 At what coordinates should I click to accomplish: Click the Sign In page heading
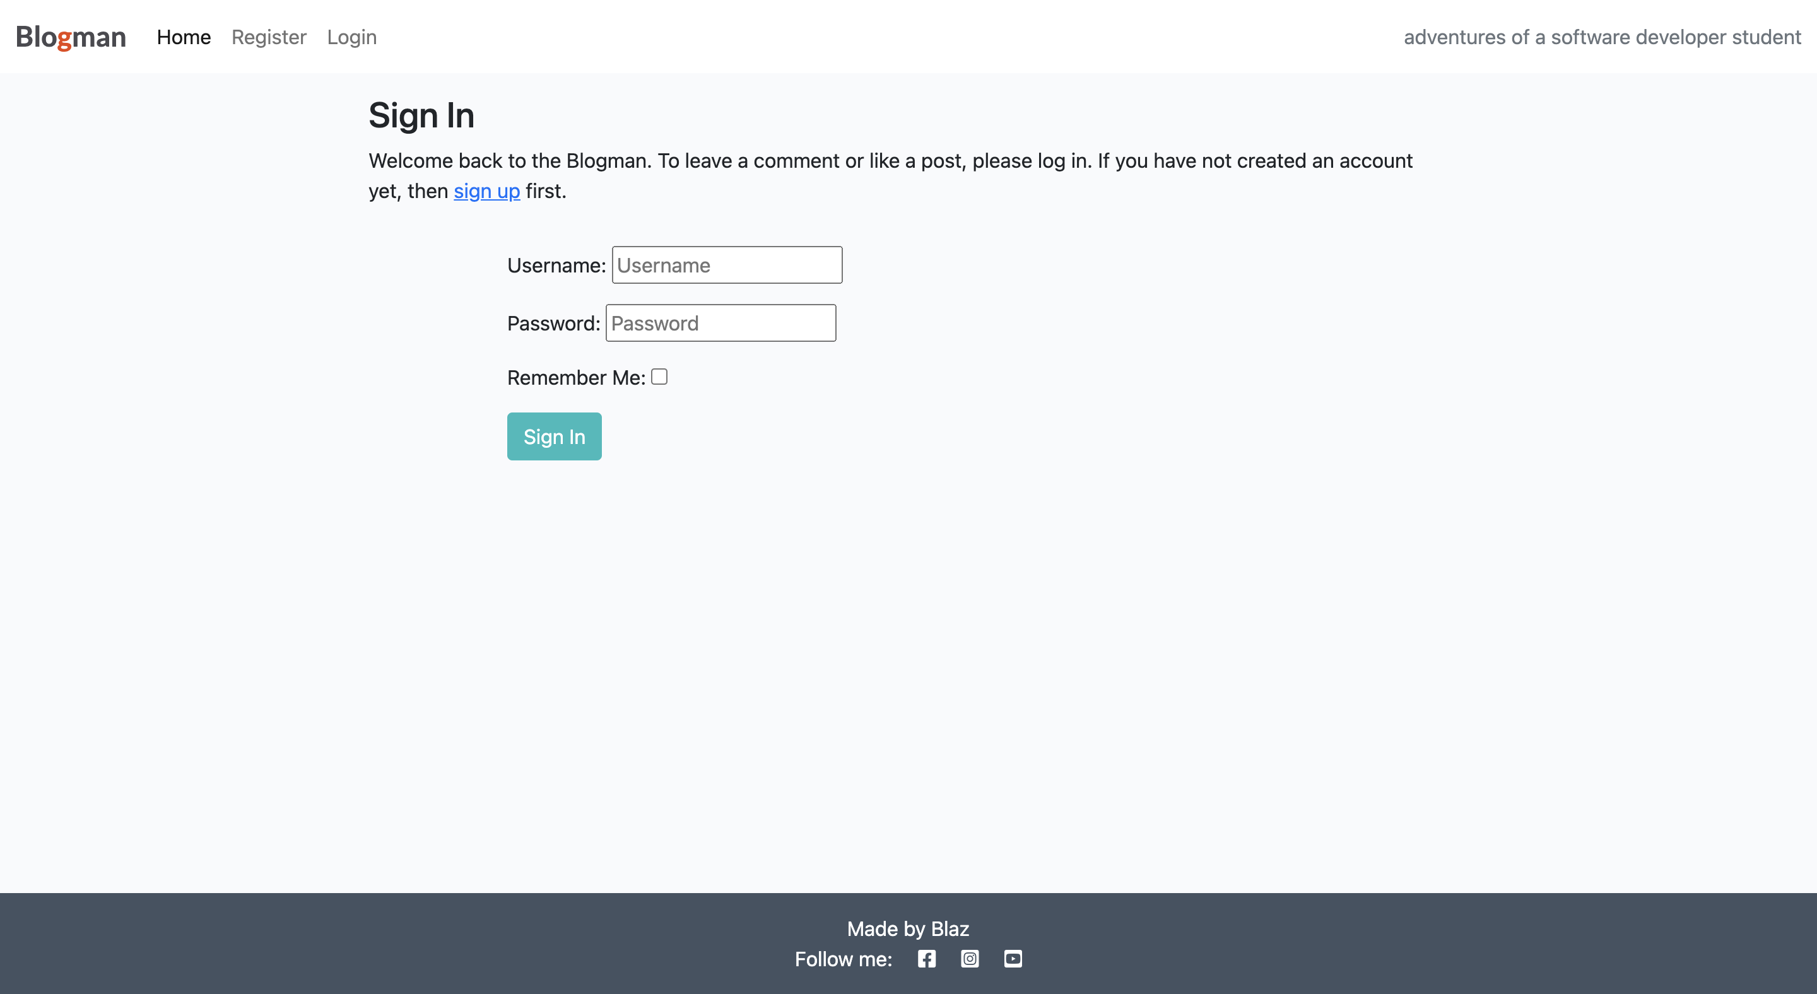421,115
